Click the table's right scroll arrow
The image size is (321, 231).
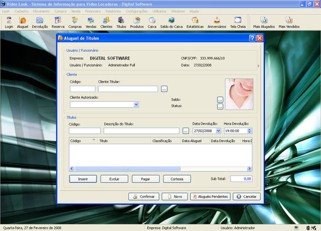(249, 169)
